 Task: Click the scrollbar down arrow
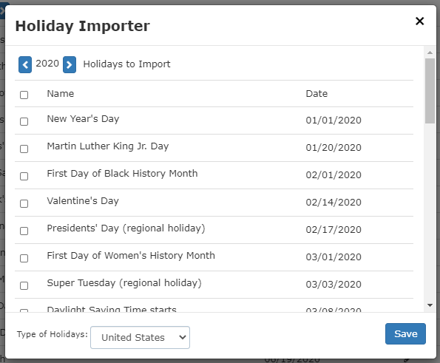point(430,305)
